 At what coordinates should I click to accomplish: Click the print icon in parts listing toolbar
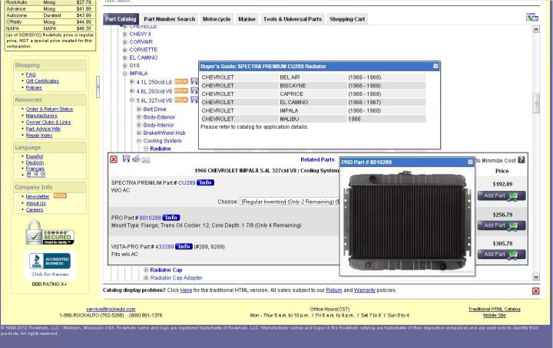tap(136, 159)
